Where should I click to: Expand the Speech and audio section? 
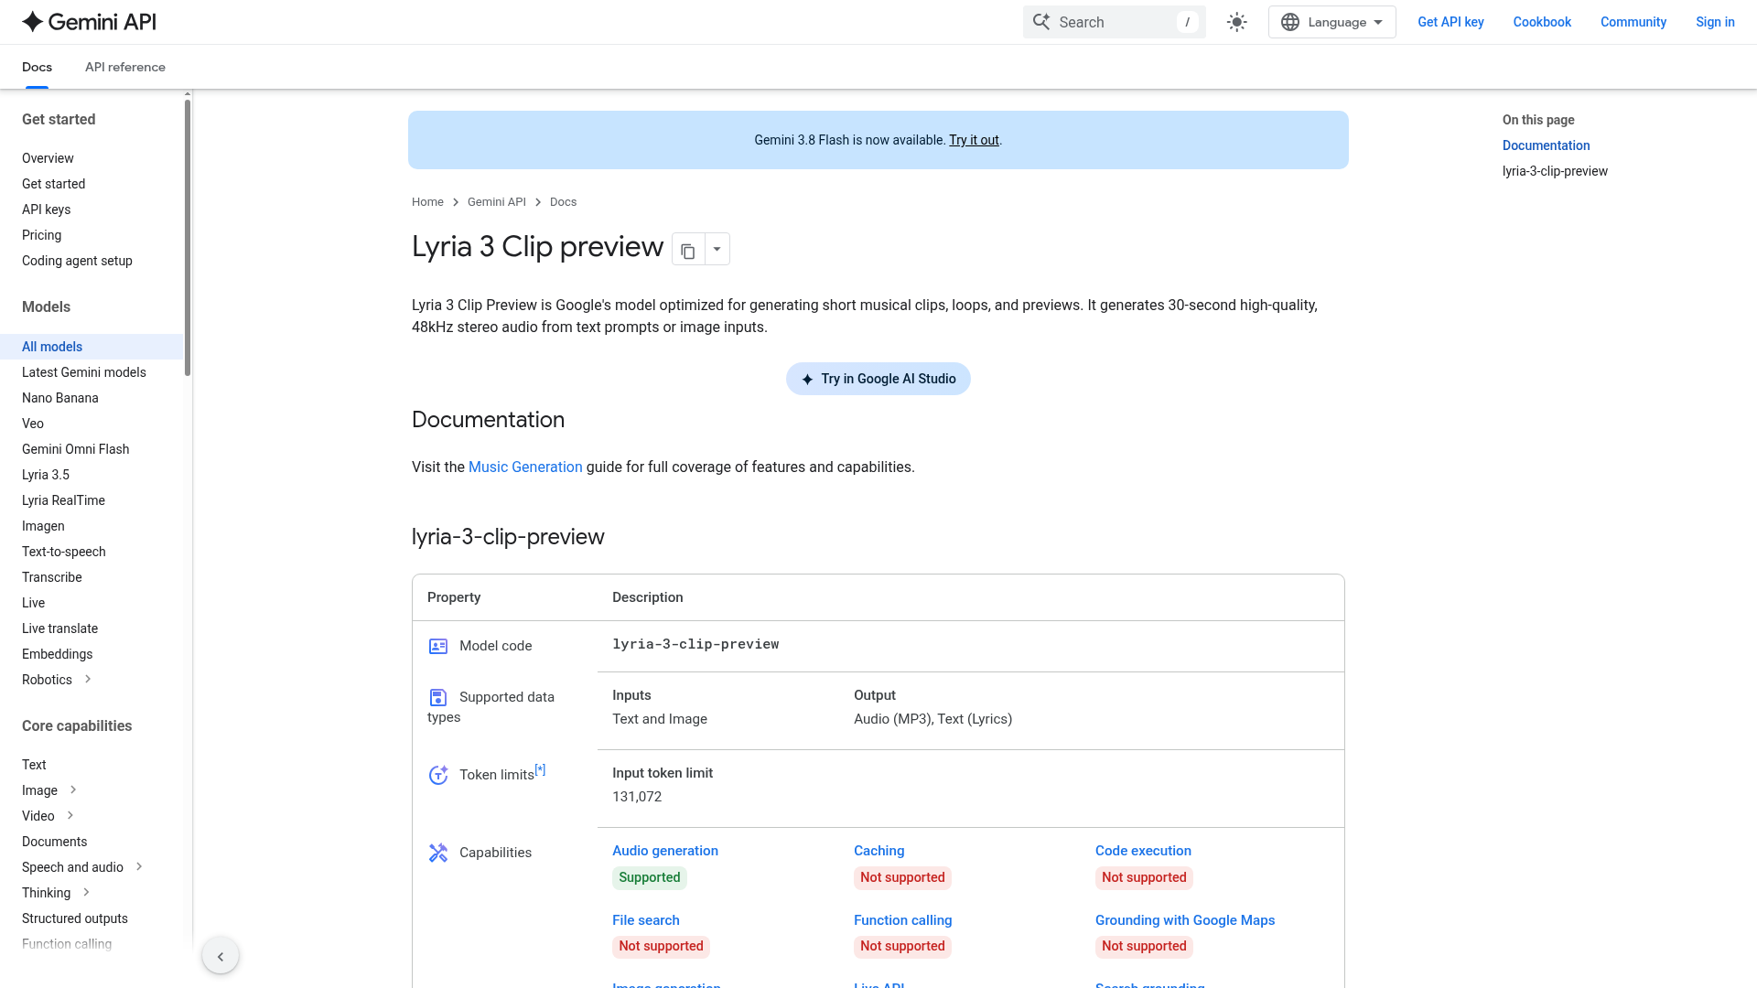click(x=139, y=866)
